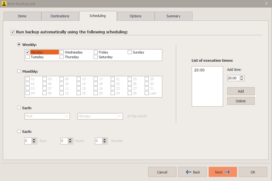Go Back to the previous step
The image size is (272, 181).
[193, 172]
